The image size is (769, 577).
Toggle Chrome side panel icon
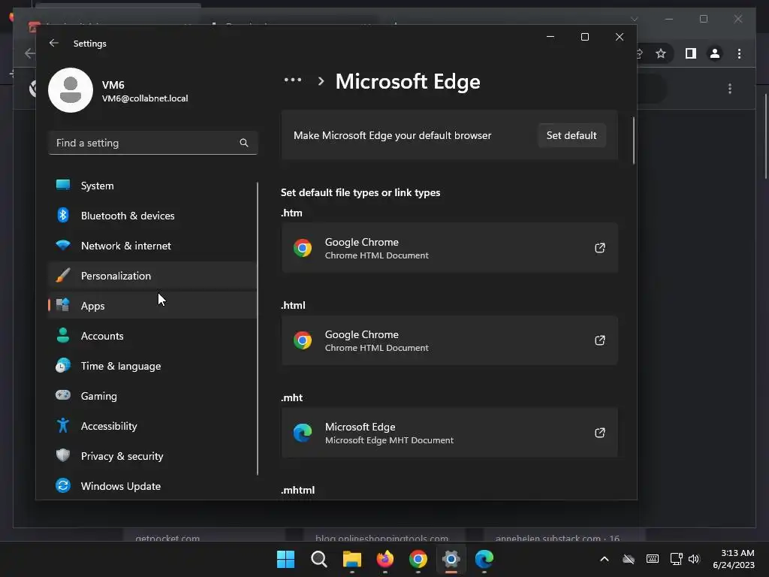point(691,53)
